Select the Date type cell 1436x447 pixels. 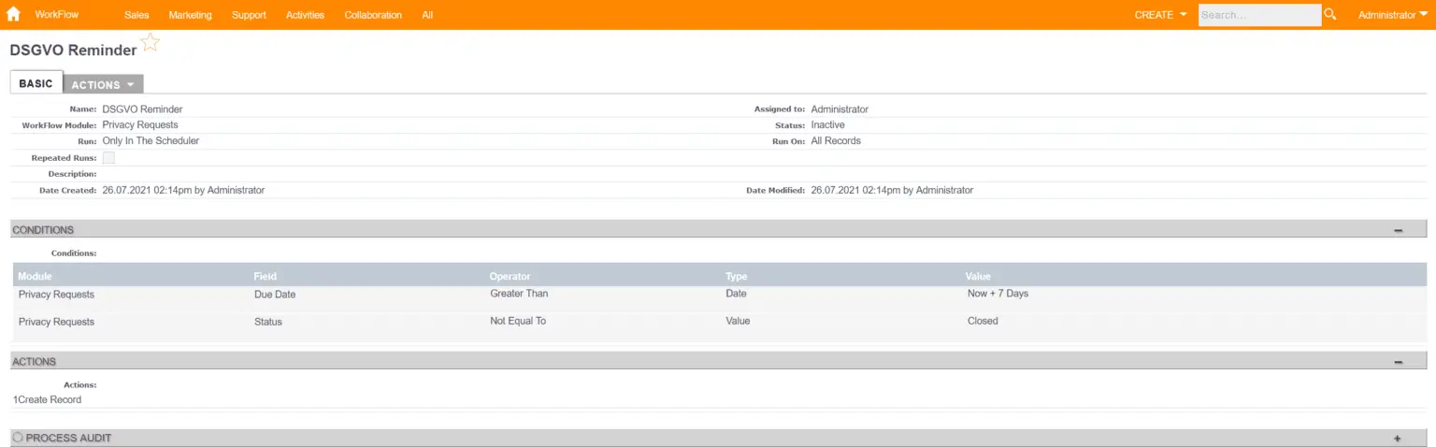point(737,294)
